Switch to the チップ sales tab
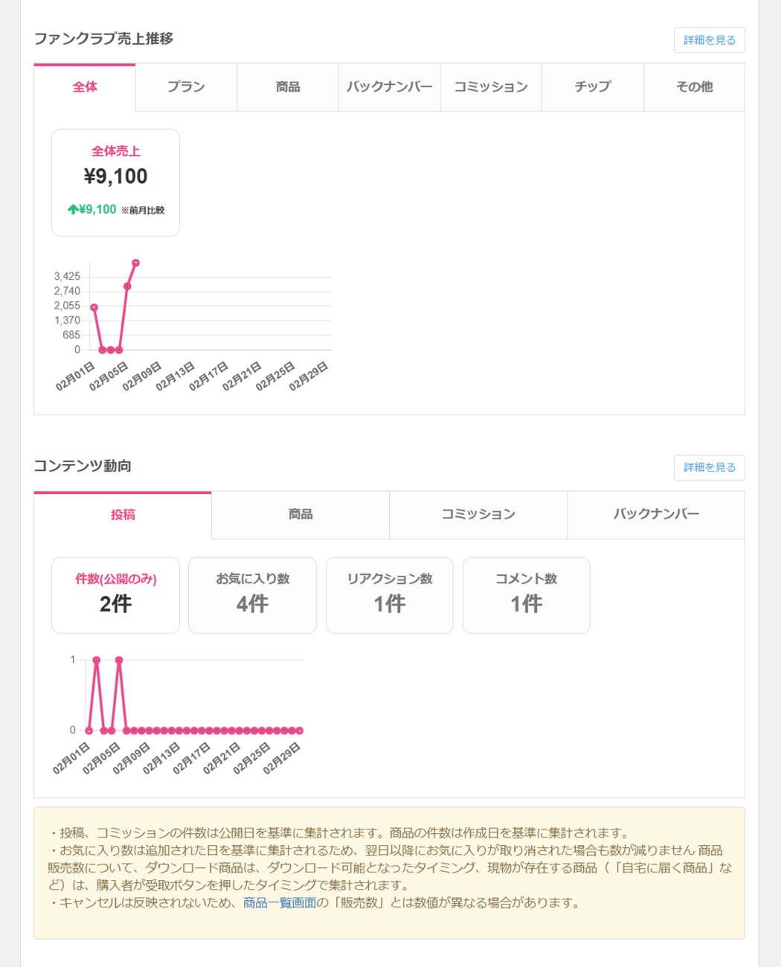The width and height of the screenshot is (781, 967). 592,87
